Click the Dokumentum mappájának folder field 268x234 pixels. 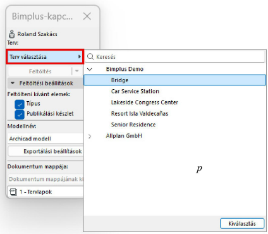click(46, 179)
